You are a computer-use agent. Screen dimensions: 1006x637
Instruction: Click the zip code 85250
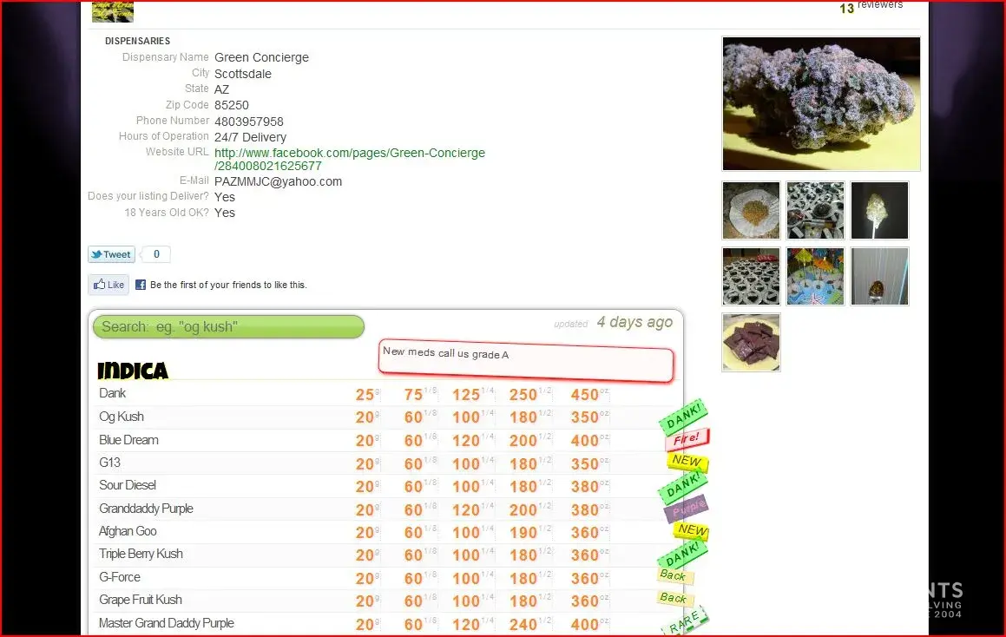[x=232, y=105]
